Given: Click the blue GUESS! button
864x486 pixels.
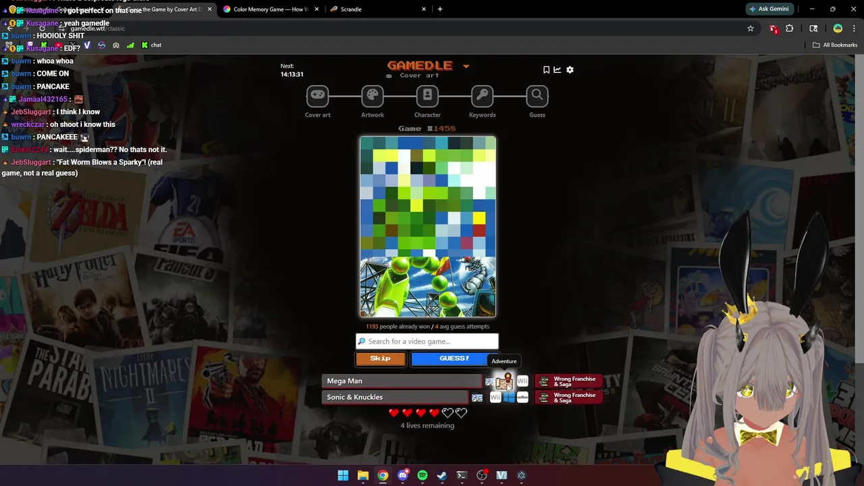Looking at the screenshot, I should [x=454, y=359].
